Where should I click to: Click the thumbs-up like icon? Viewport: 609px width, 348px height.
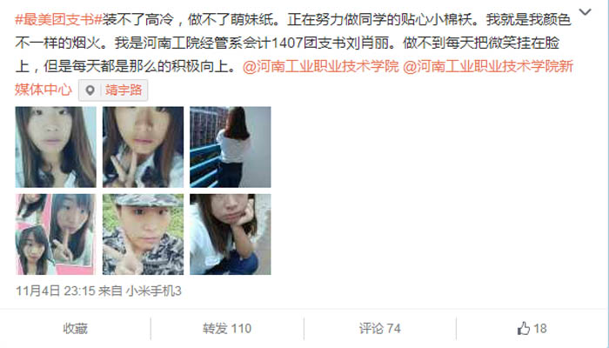(x=524, y=329)
